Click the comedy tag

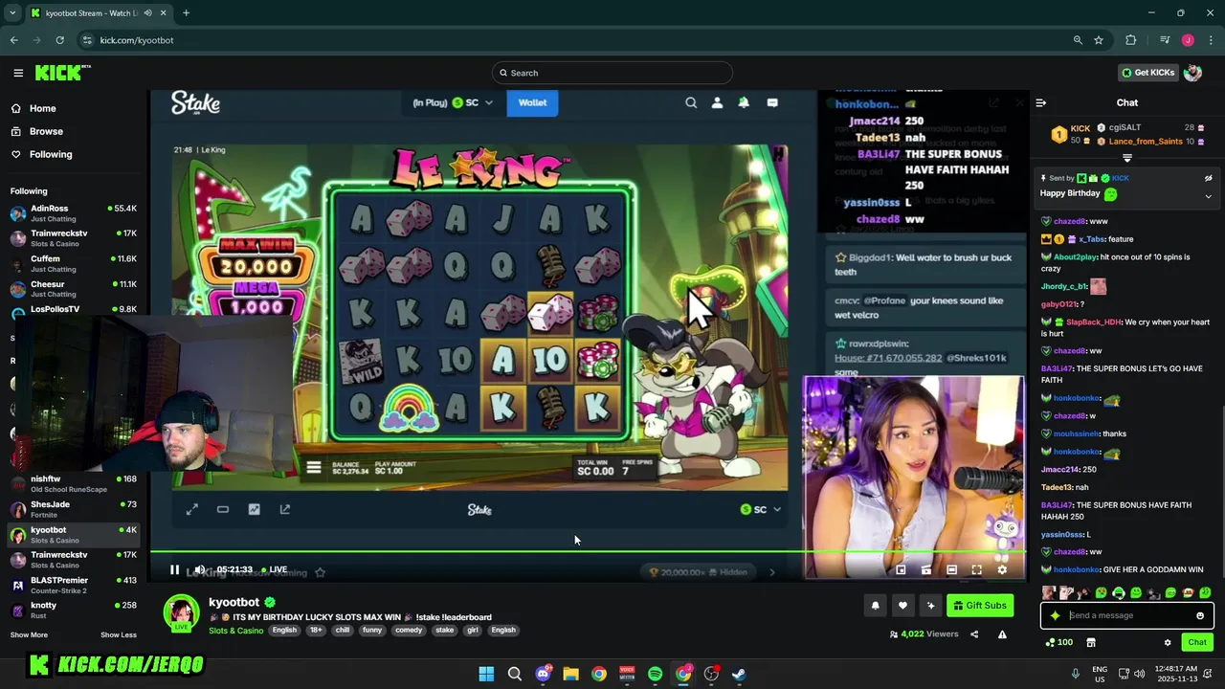coord(409,631)
